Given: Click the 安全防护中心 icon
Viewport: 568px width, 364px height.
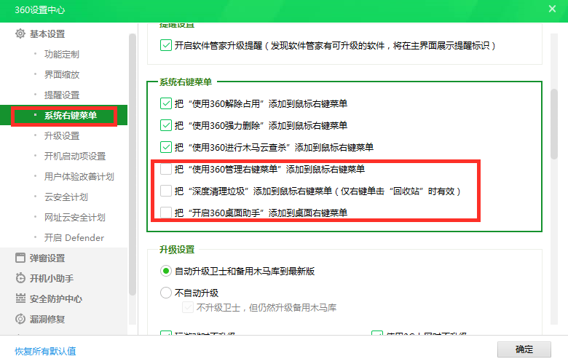Looking at the screenshot, I should click(20, 298).
